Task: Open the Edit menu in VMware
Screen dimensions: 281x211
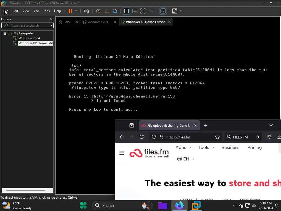Action: pos(15,11)
